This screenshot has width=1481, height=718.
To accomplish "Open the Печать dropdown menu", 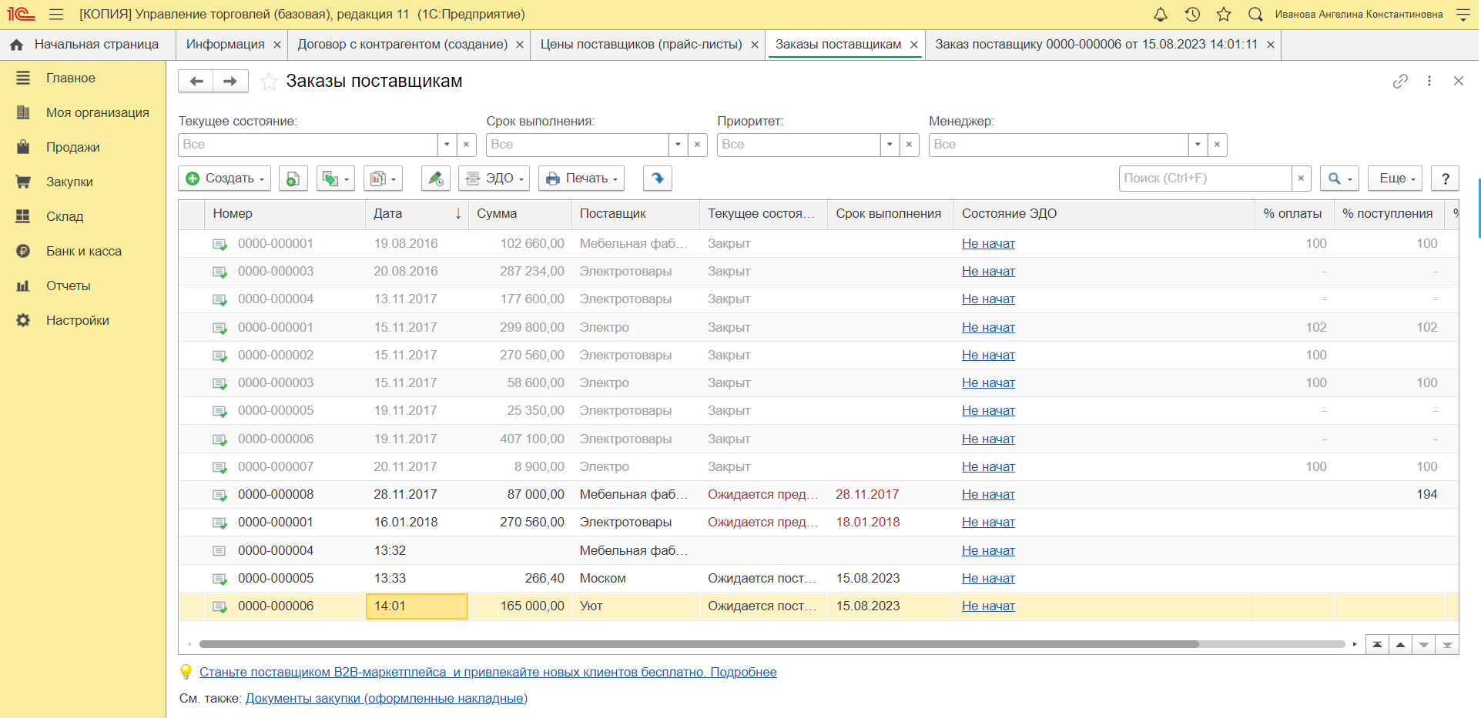I will pos(581,179).
